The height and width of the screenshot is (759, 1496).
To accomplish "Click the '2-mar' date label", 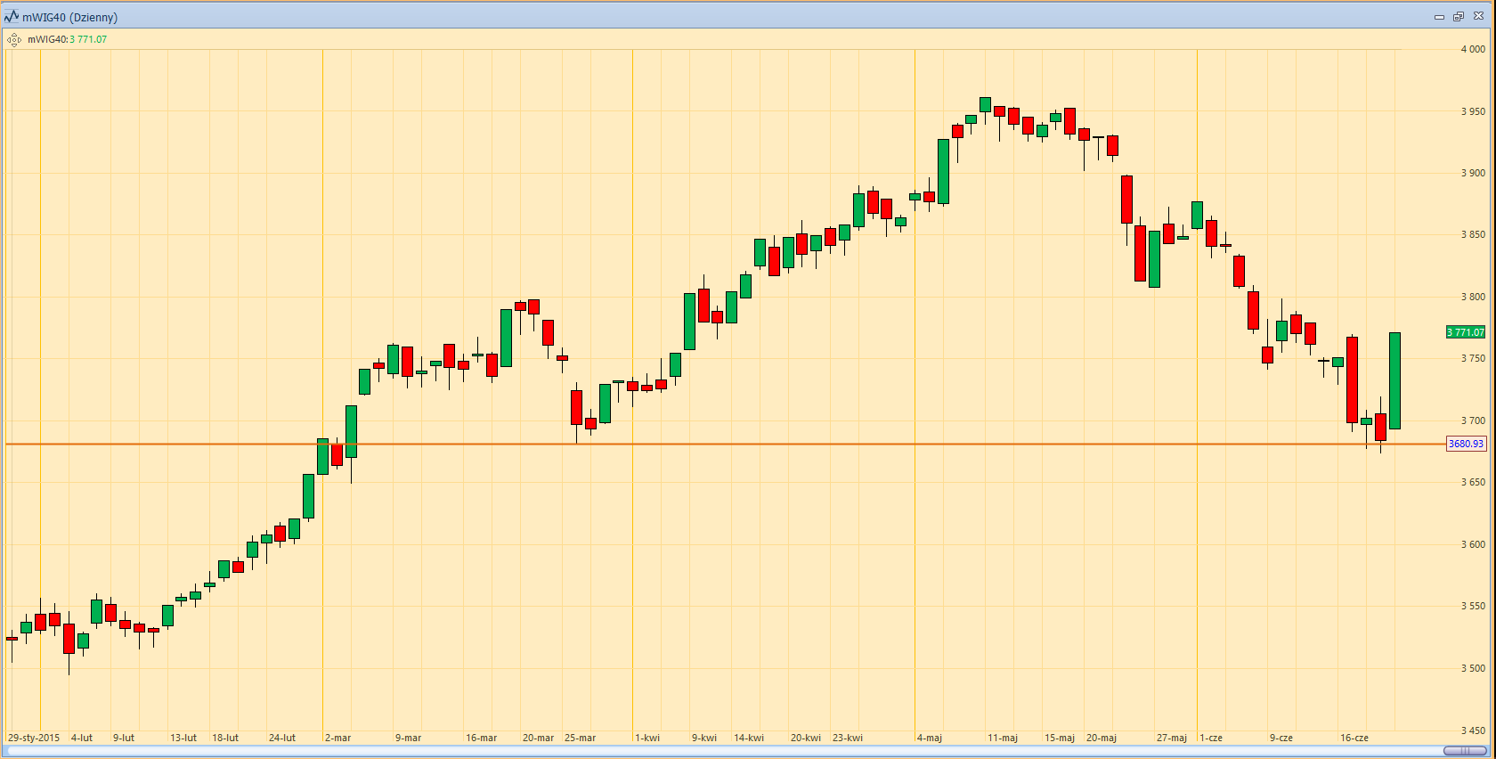I will tap(338, 738).
